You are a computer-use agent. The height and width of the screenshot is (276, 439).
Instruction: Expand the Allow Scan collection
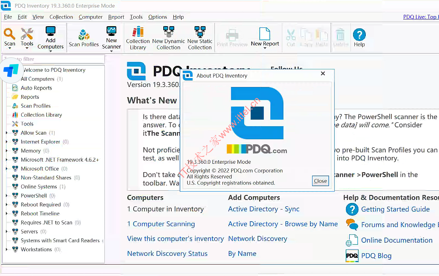[7, 133]
